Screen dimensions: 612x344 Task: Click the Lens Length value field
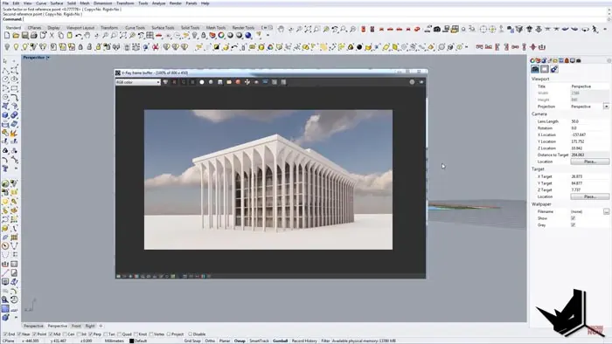tap(589, 121)
